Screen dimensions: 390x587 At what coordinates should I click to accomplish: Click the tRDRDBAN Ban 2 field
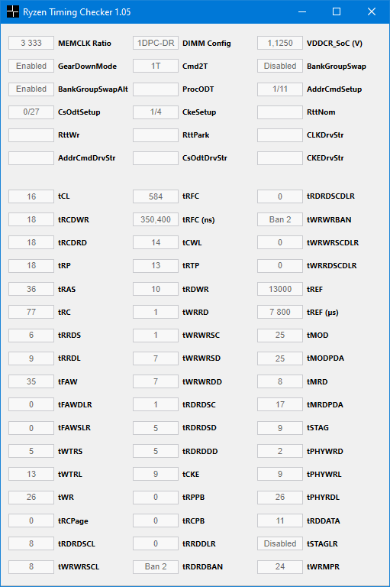(x=156, y=567)
